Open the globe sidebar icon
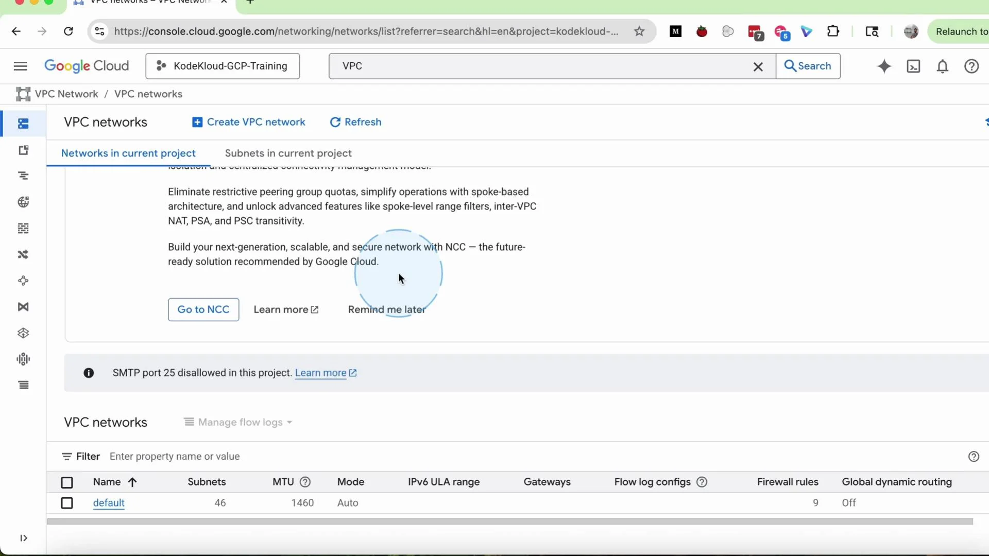 coord(23,202)
